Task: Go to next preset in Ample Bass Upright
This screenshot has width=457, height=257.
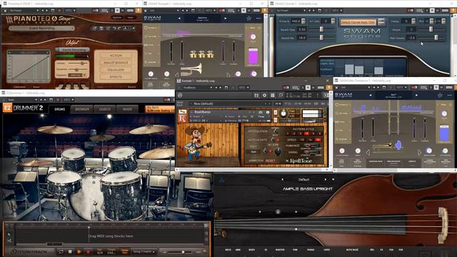Action: (326, 179)
